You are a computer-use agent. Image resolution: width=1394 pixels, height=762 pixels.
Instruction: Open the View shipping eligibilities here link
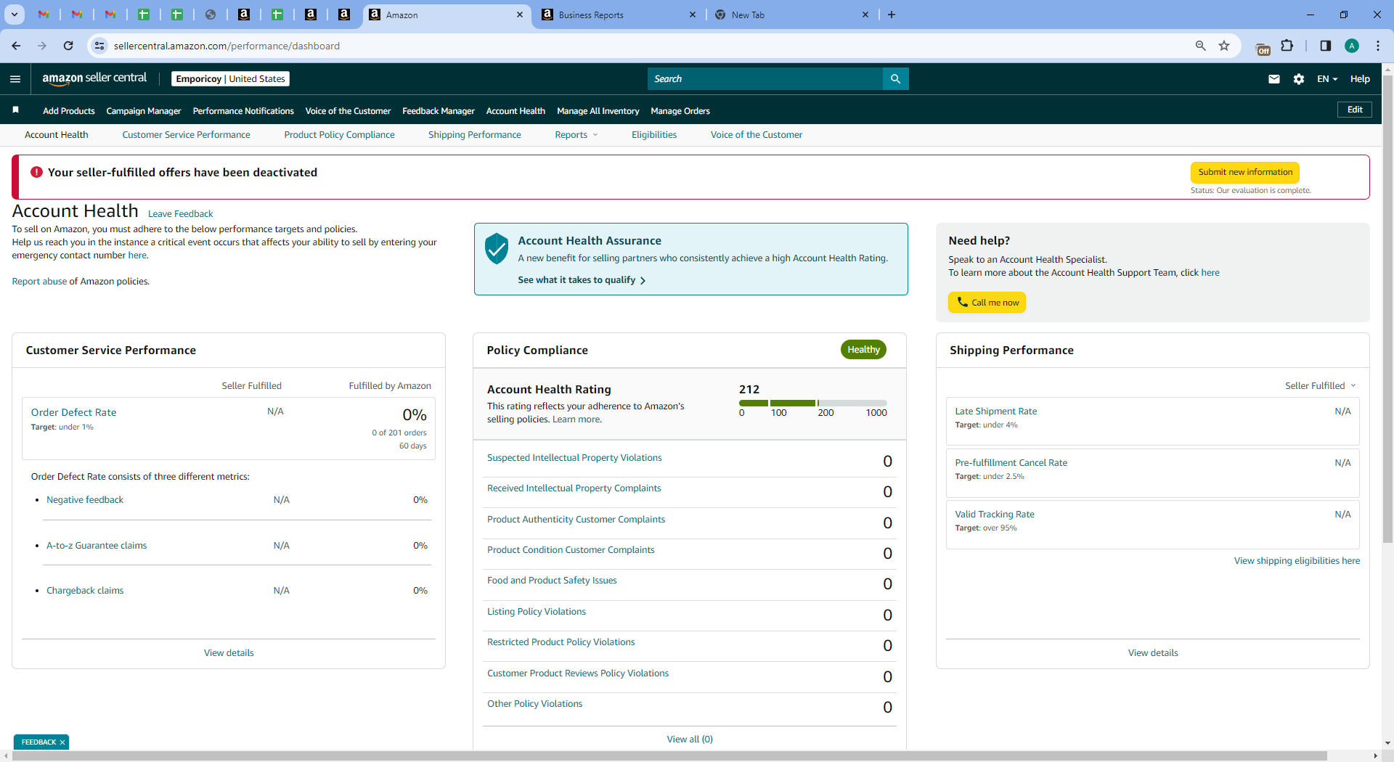1297,561
